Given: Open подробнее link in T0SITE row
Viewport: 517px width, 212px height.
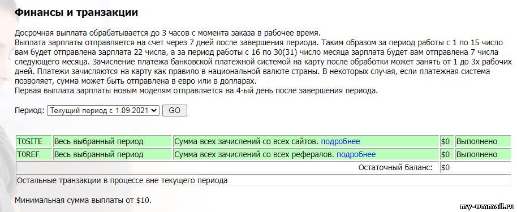Looking at the screenshot, I should (x=341, y=141).
